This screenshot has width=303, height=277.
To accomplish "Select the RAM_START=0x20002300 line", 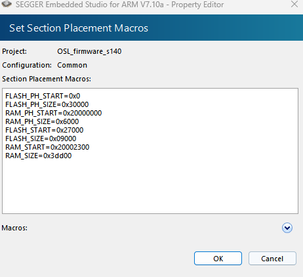I will (47, 147).
